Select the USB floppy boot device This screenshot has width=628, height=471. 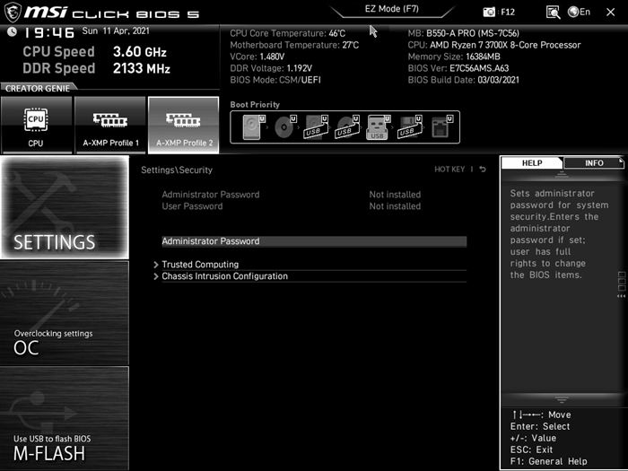pyautogui.click(x=410, y=127)
